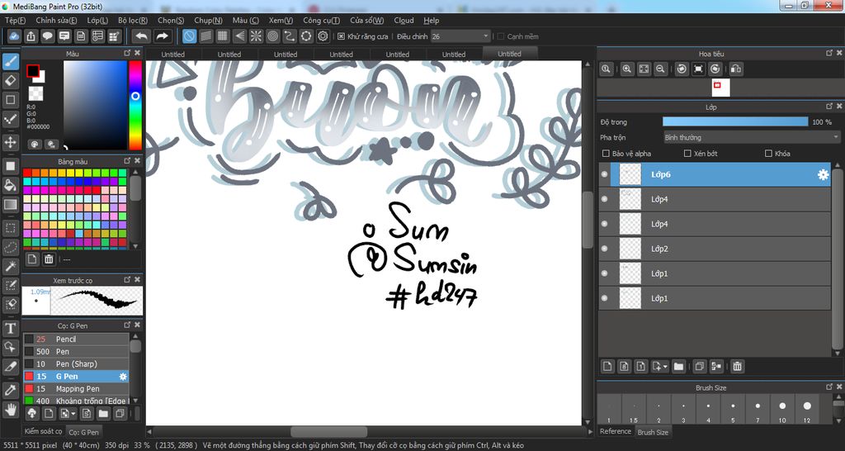Screen dimensions: 845x451
Task: Switch to the Reference tab
Action: point(616,431)
